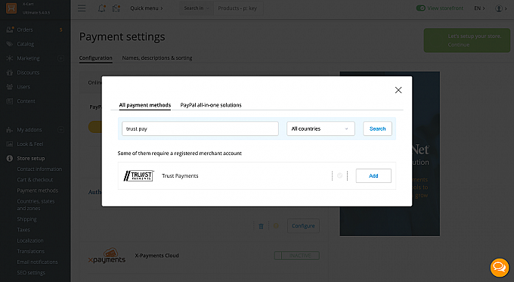The image size is (514, 282).
Task: Open Shipping link in sidebar
Action: [x=27, y=219]
